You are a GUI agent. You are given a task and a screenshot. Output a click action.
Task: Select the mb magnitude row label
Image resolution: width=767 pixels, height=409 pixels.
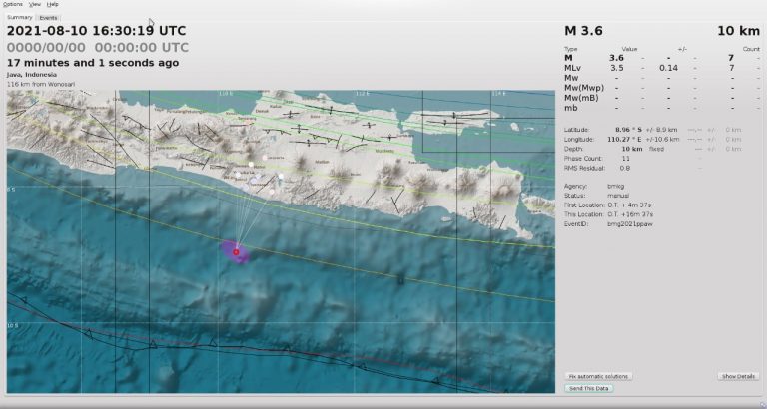pyautogui.click(x=570, y=108)
